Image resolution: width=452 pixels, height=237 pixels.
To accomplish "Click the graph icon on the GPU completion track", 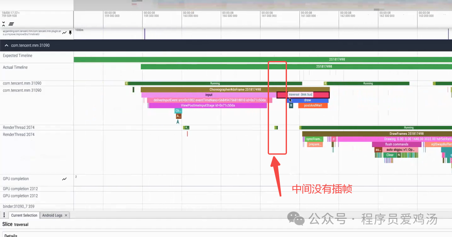I will [64, 179].
